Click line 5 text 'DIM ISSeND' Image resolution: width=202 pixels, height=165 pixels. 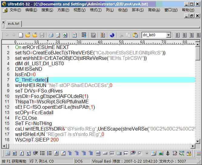pos(28,69)
